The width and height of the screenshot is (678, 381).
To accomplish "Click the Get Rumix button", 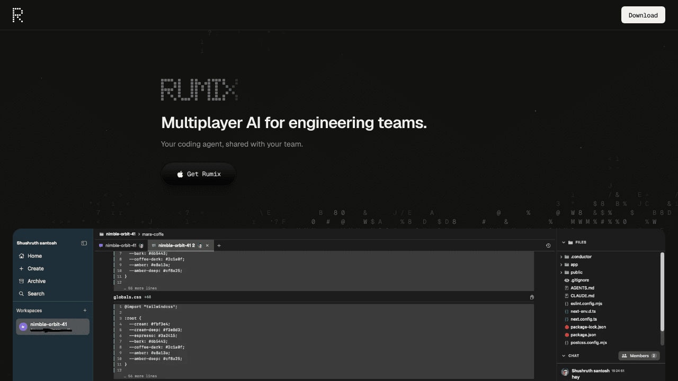I will pos(199,174).
